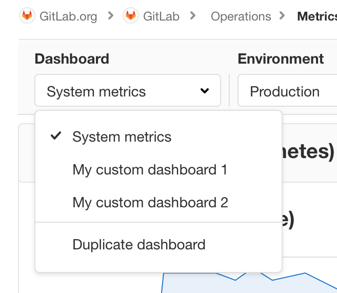Select Duplicate dashboard option
Screen dimensions: 337x293
pos(158,245)
